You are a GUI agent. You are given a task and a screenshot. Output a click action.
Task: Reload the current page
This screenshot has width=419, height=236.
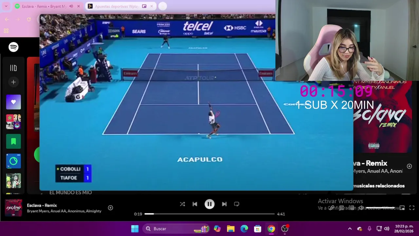(29, 19)
